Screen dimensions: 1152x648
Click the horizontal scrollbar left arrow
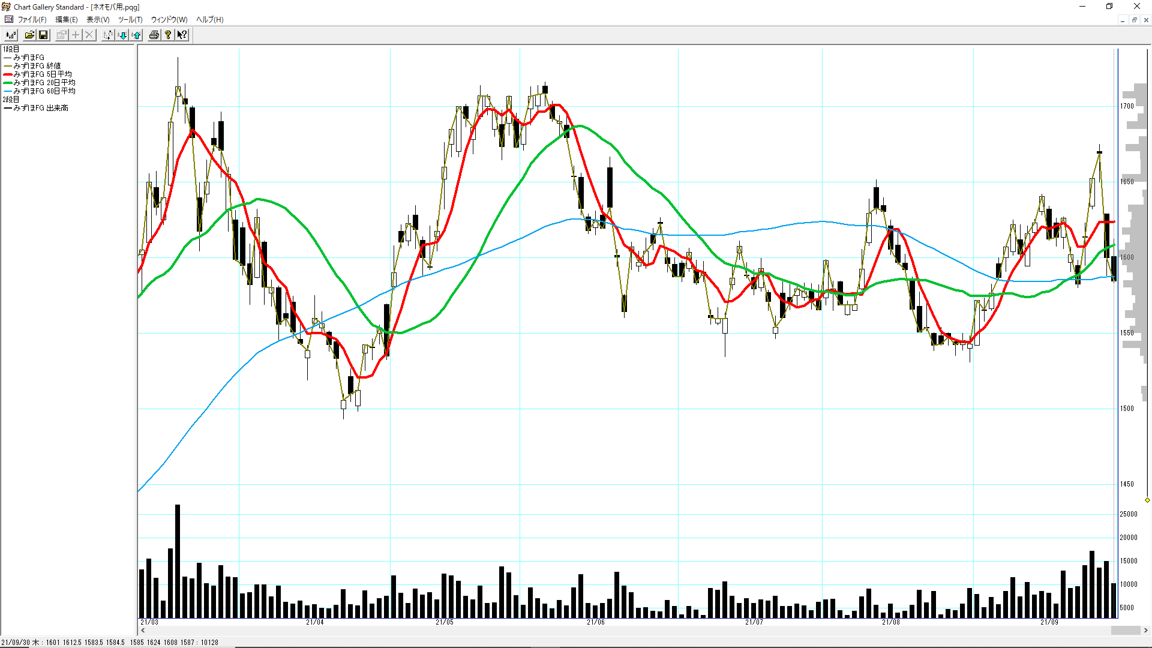tap(143, 630)
